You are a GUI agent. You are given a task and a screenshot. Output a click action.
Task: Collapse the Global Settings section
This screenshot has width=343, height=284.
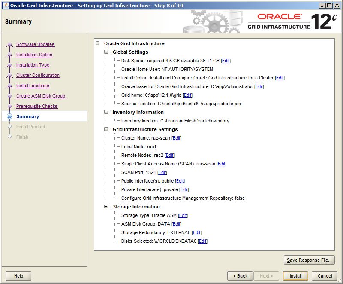(106, 52)
